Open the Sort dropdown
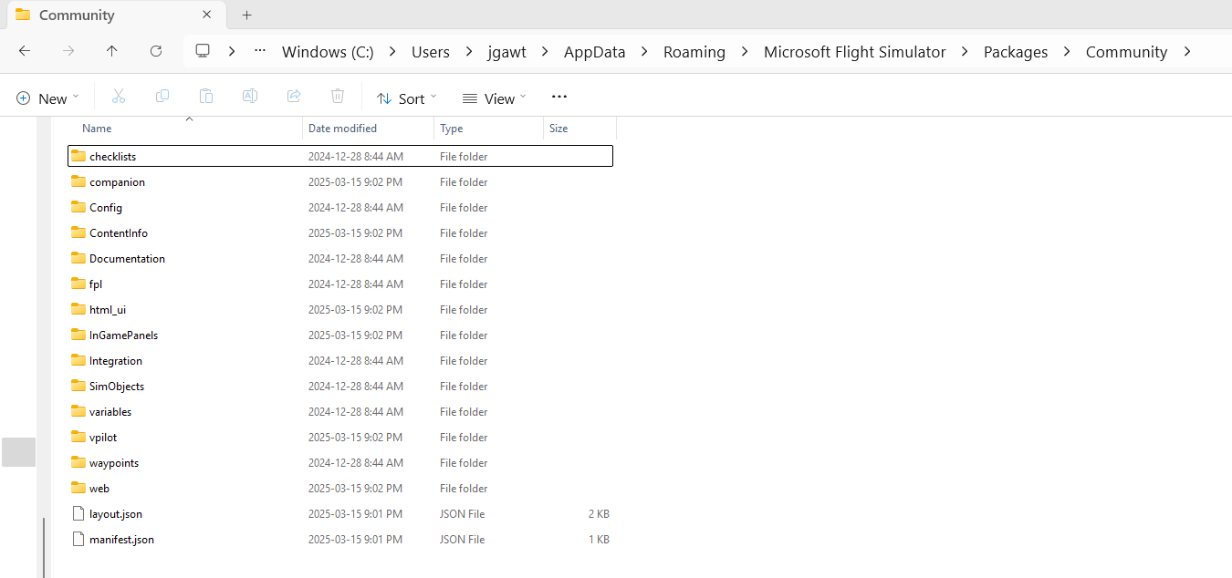Image resolution: width=1232 pixels, height=578 pixels. (x=405, y=98)
